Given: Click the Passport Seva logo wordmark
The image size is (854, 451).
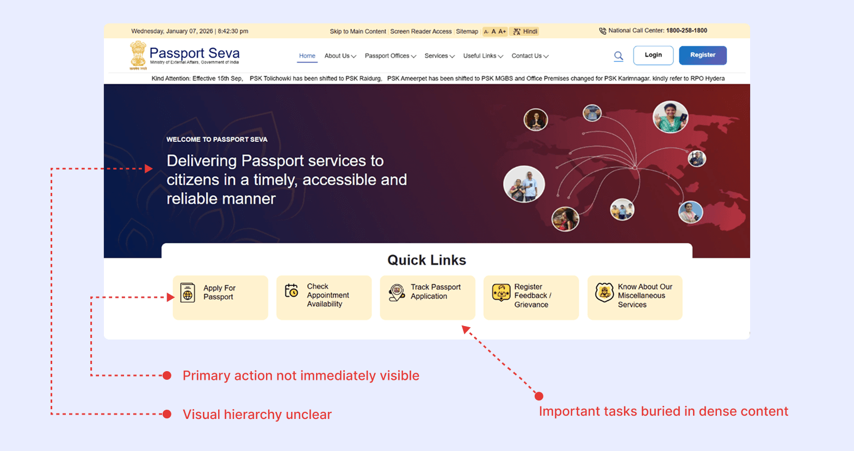Looking at the screenshot, I should coord(194,53).
